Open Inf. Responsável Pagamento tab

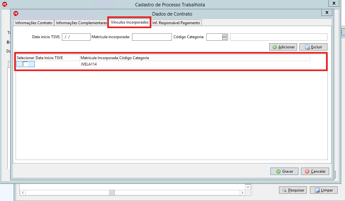176,23
